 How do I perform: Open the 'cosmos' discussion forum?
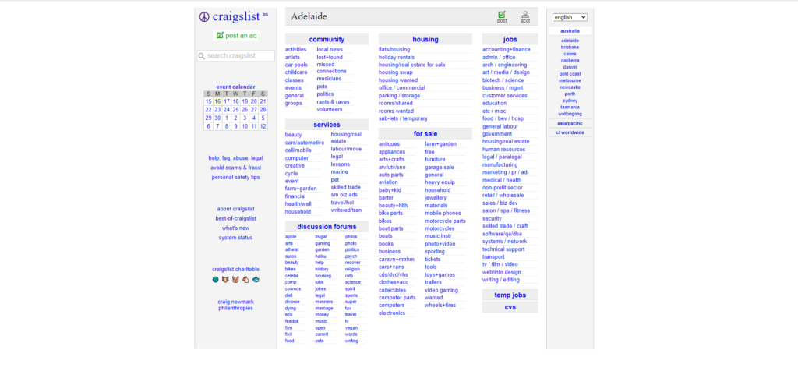point(291,288)
